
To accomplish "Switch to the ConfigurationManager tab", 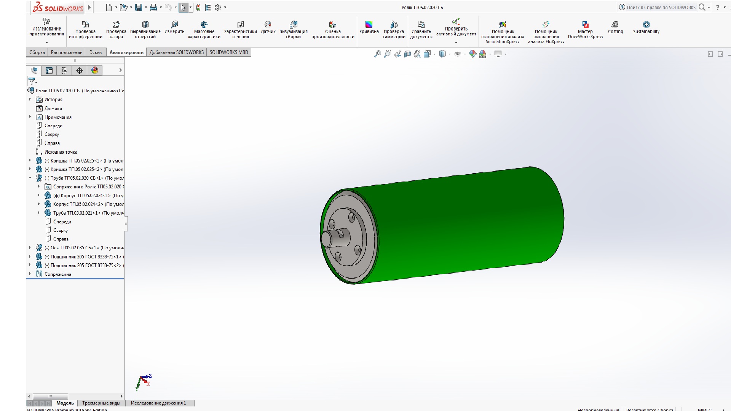I will click(x=64, y=70).
